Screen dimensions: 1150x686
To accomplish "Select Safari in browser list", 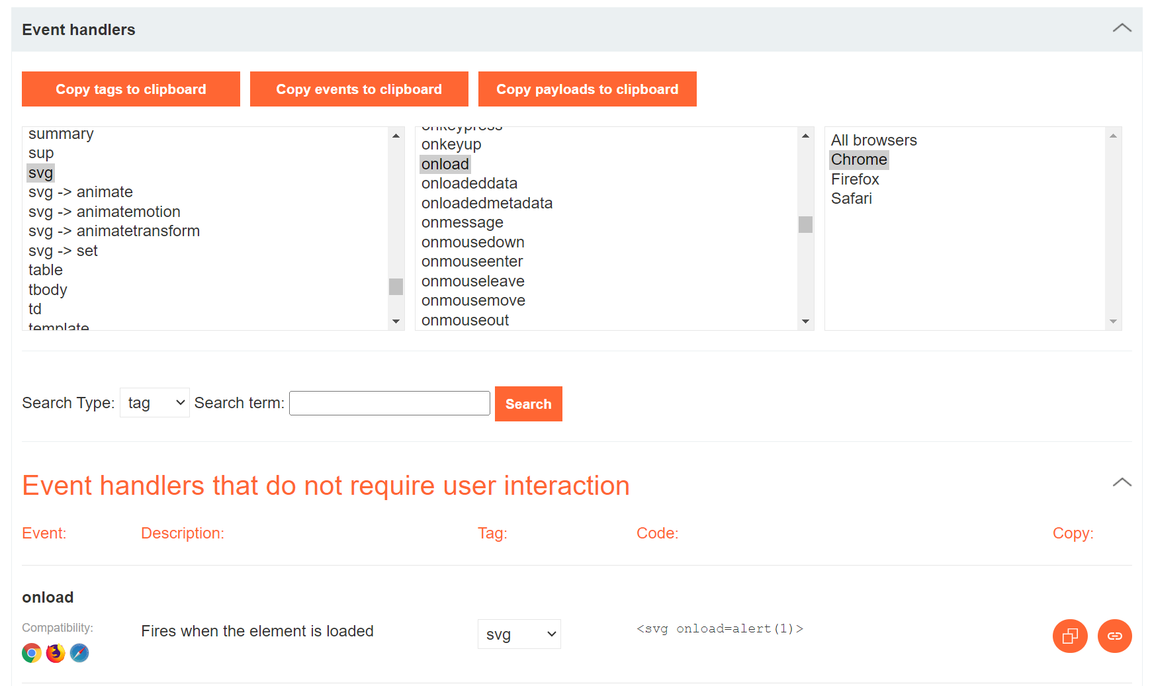I will tap(852, 198).
